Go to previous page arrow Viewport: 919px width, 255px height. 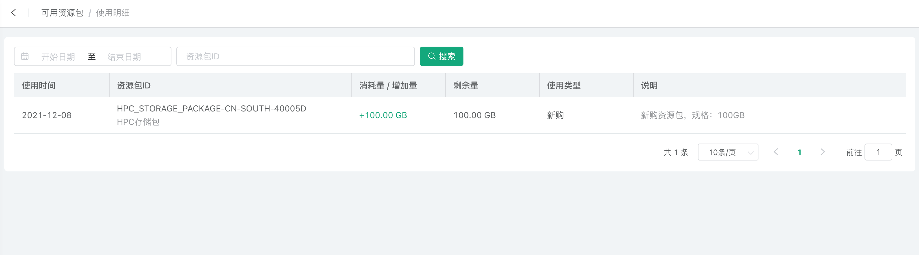pos(776,152)
